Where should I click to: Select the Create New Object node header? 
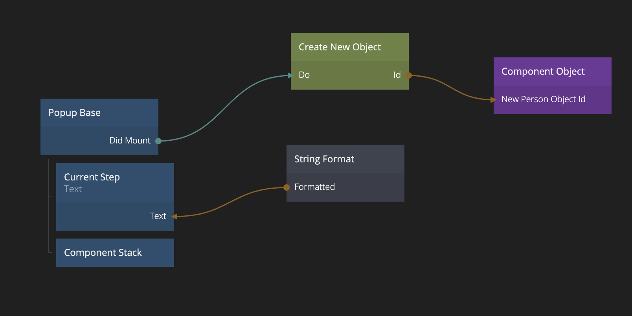(x=349, y=47)
